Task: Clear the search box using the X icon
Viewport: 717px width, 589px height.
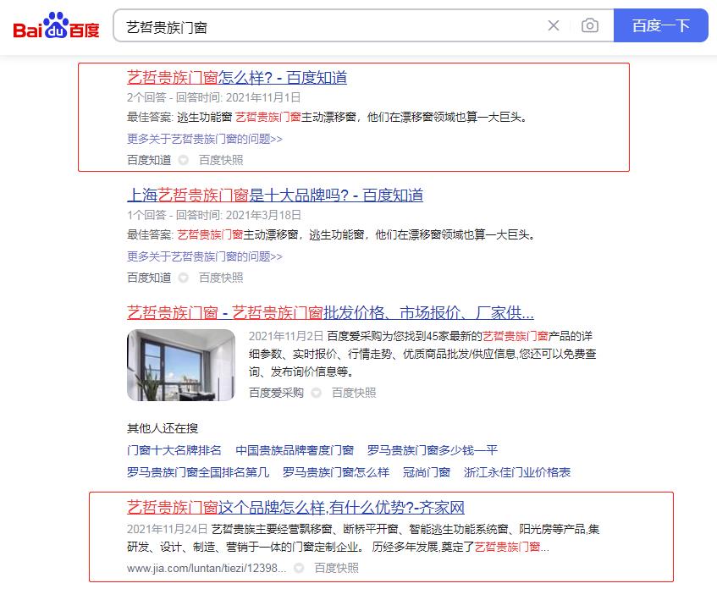Action: [x=553, y=25]
